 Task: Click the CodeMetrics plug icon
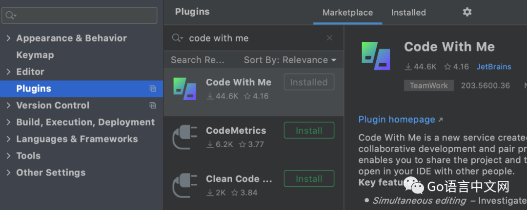point(184,137)
